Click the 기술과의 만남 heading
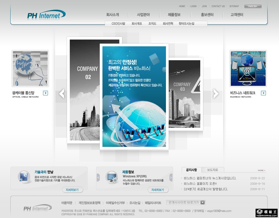 click(x=44, y=172)
